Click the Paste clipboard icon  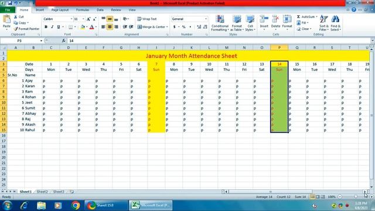[x=6, y=19]
